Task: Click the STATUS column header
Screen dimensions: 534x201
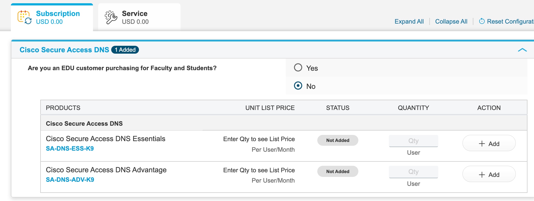Action: click(338, 108)
